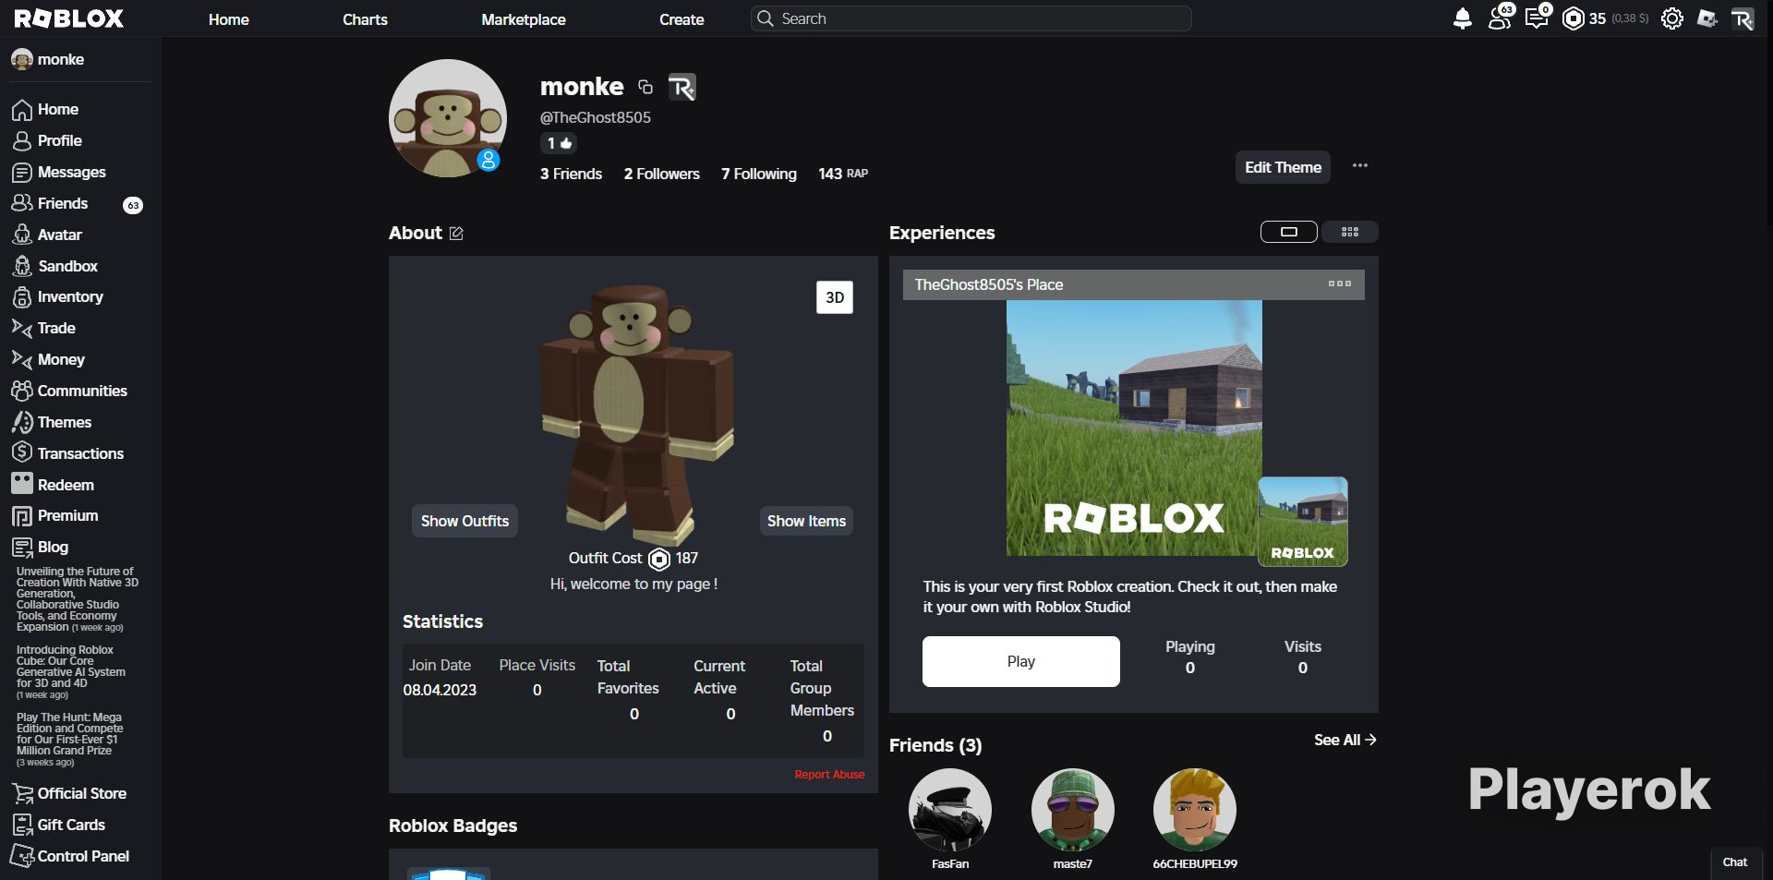Screen dimensions: 1773x880
Task: Open friend requests icon in top bar
Action: point(1501,17)
